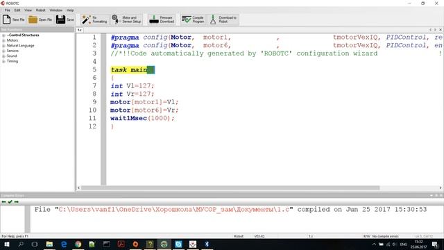Open Windows Start menu

[7, 244]
